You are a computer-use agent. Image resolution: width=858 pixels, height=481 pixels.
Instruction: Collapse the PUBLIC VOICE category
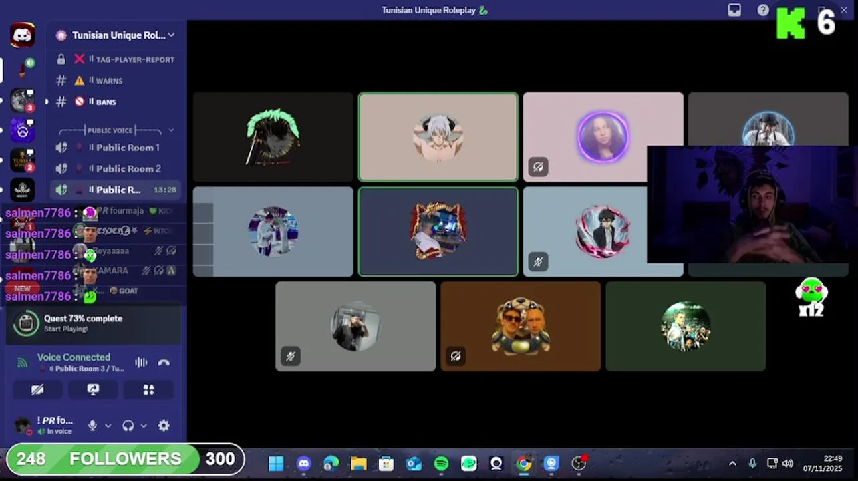click(116, 130)
